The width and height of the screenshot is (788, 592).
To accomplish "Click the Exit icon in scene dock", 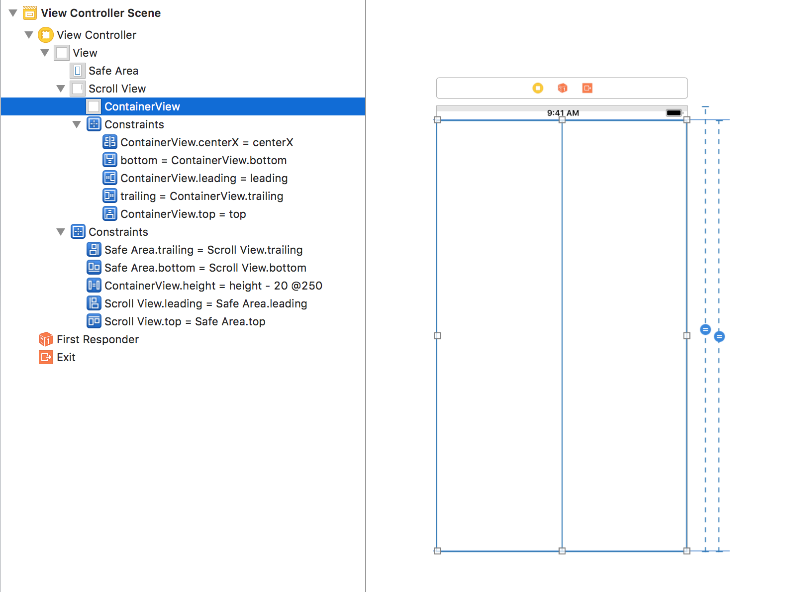I will 588,88.
